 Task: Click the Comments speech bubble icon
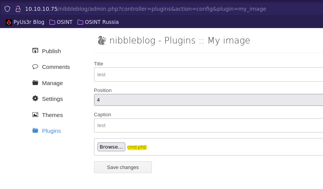pos(35,67)
